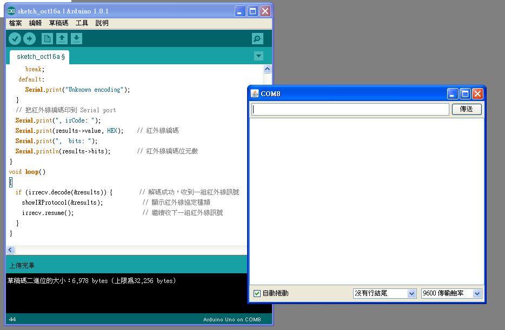505x330 pixels.
Task: Click the Verify checkmark icon in Arduino toolbar
Action: coord(15,39)
